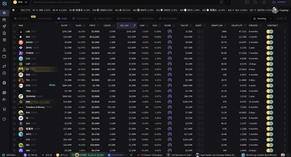
Task: Favorite the CLO/USDT pair star
Action: click(x=14, y=58)
